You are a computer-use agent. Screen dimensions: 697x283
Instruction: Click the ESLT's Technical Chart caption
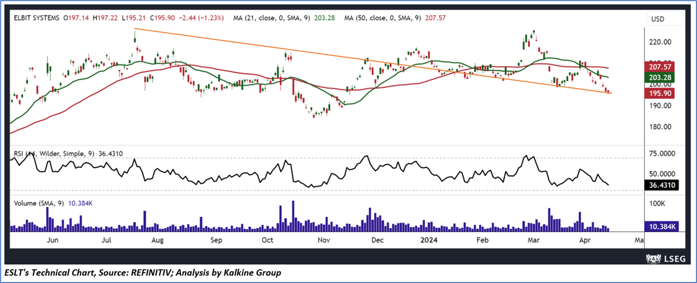click(143, 273)
